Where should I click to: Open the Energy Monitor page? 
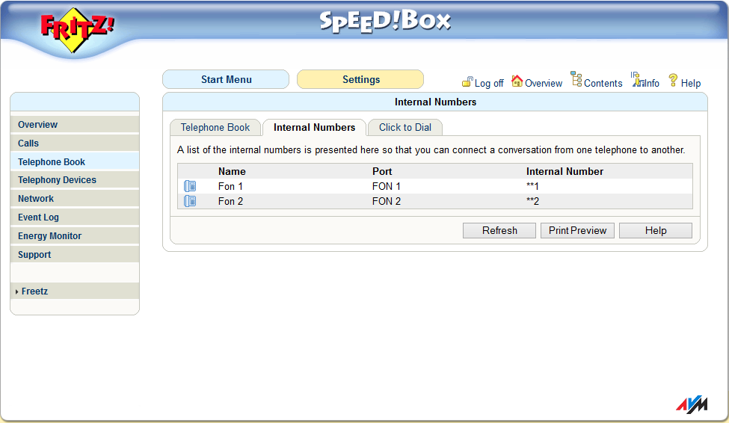click(49, 236)
